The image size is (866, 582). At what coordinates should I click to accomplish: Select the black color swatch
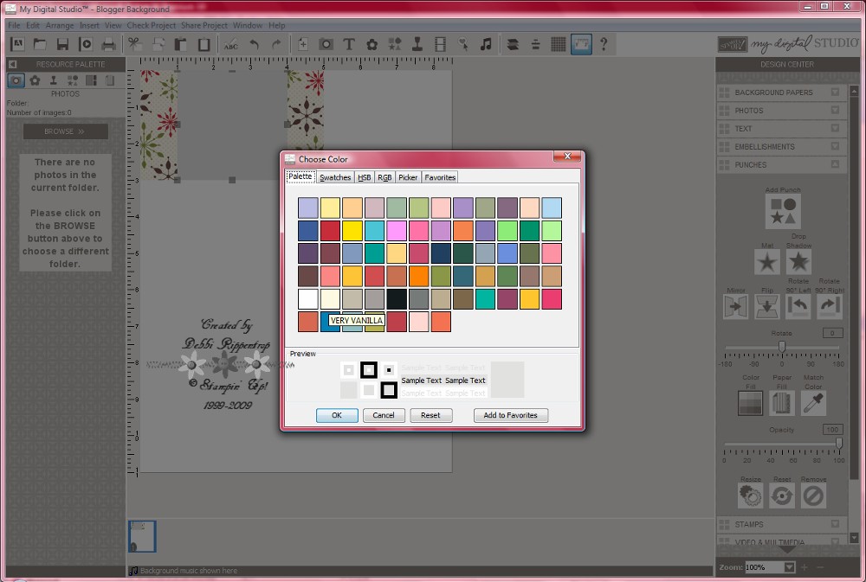coord(397,299)
